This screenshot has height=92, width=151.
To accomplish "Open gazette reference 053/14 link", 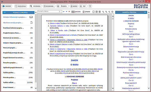I will (x=81, y=73).
